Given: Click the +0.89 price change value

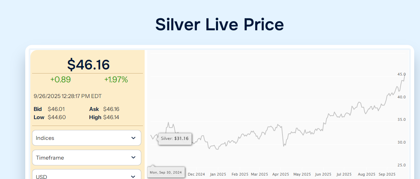Looking at the screenshot, I should click(60, 80).
